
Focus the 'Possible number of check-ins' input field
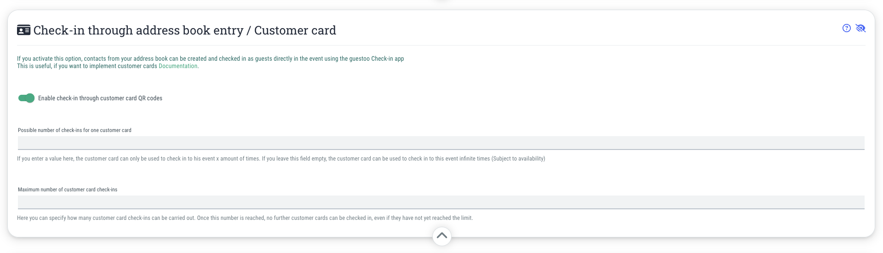pyautogui.click(x=441, y=143)
